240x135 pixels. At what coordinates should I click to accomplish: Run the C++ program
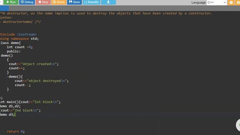click(11, 2)
